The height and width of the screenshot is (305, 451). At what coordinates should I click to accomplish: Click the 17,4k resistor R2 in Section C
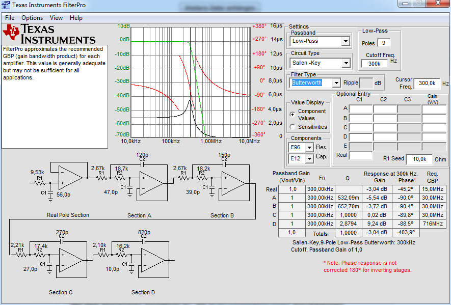click(x=39, y=255)
